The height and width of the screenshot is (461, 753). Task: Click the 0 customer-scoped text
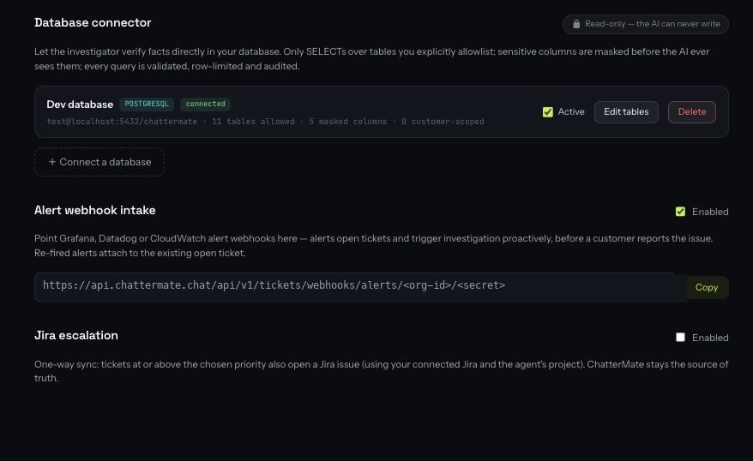[443, 122]
